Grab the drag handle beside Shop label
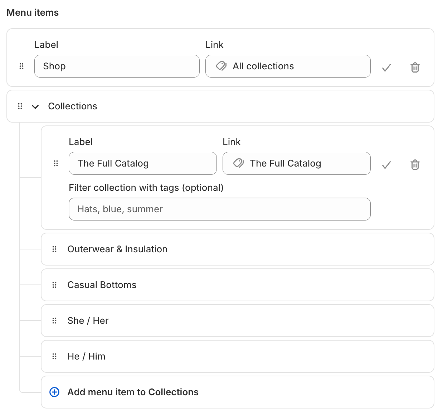Image resolution: width=443 pixels, height=411 pixels. [21, 66]
